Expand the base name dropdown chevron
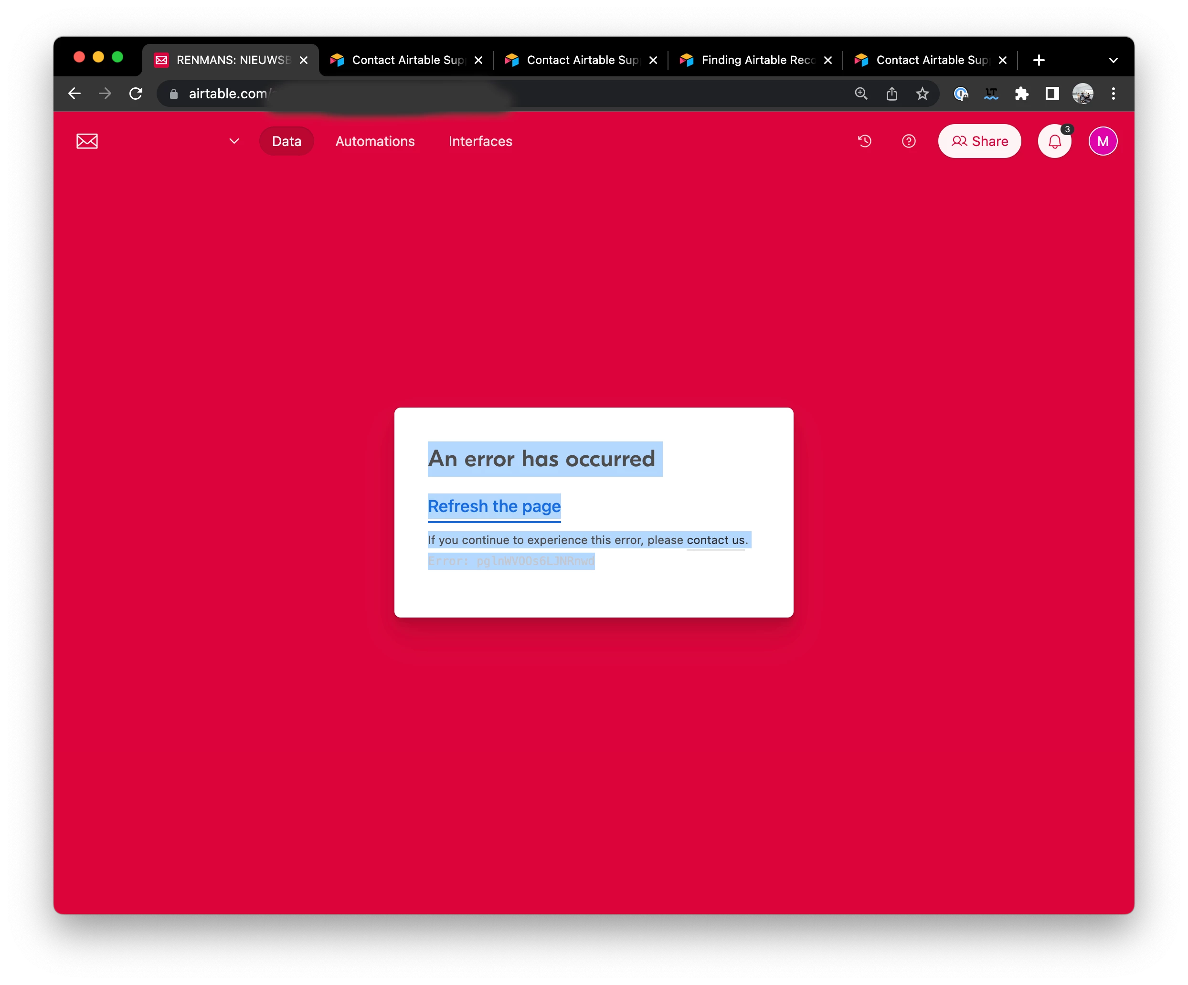This screenshot has height=985, width=1188. [234, 141]
